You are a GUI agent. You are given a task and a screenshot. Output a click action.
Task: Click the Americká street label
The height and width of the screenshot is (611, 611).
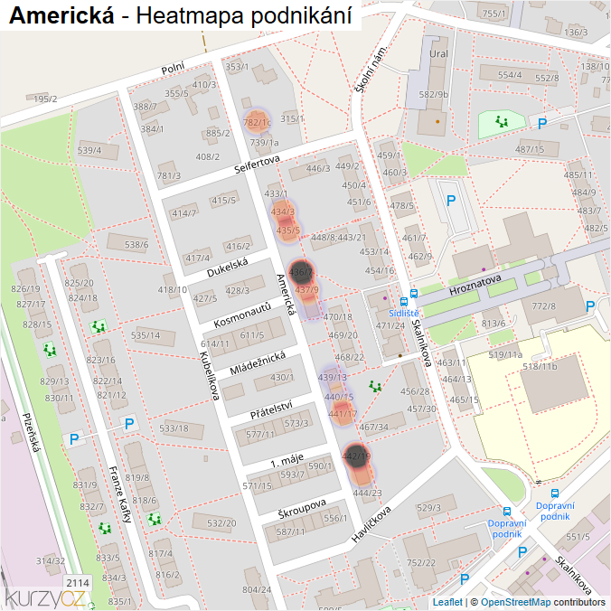287,294
